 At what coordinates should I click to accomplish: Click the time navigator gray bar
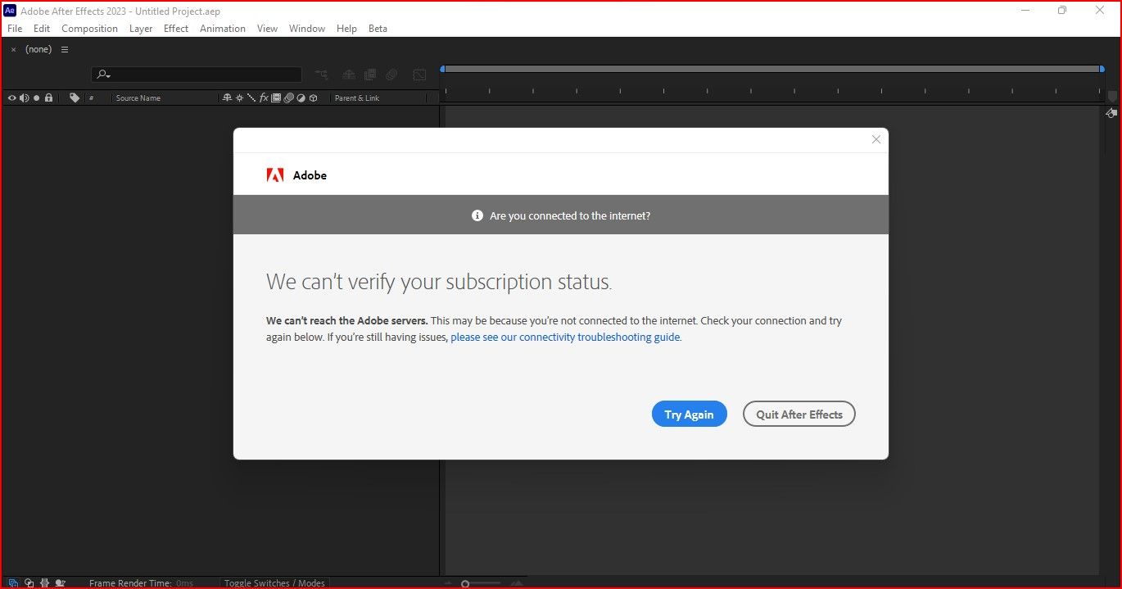[772, 69]
